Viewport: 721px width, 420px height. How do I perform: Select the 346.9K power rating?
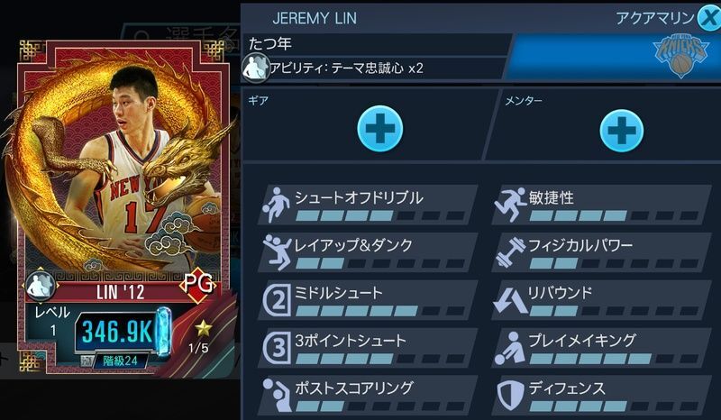tap(117, 332)
